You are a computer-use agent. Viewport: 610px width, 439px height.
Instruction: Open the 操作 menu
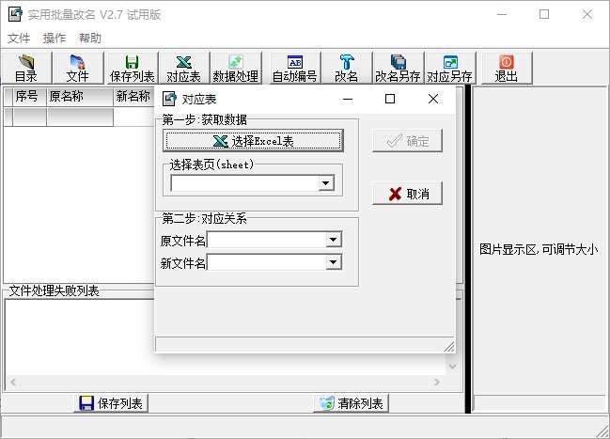click(x=55, y=39)
